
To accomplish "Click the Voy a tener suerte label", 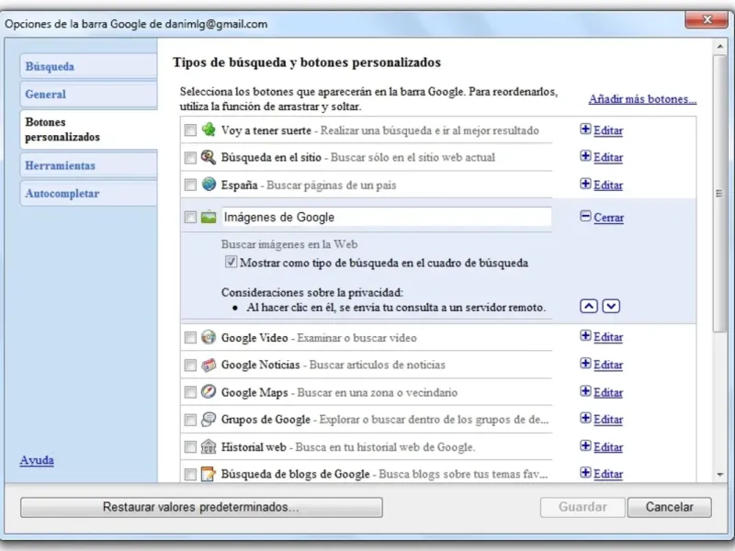I will 266,130.
